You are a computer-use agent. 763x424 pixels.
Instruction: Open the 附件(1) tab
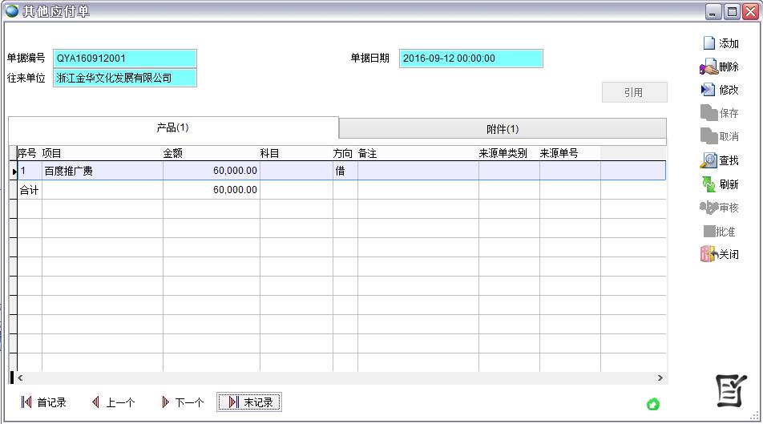coord(503,129)
